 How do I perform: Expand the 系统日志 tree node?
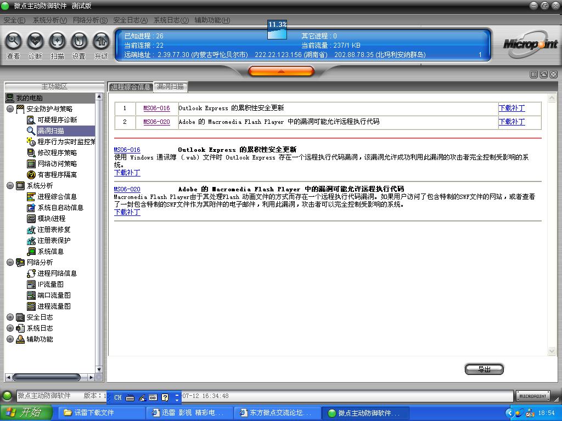pyautogui.click(x=10, y=328)
